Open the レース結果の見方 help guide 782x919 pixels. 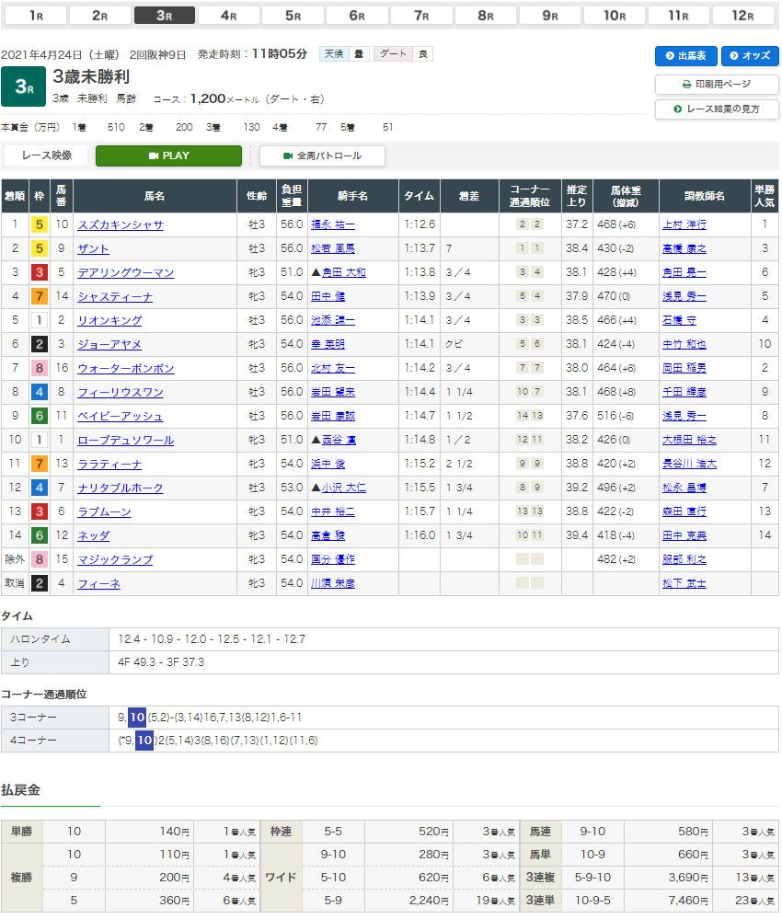click(x=717, y=109)
